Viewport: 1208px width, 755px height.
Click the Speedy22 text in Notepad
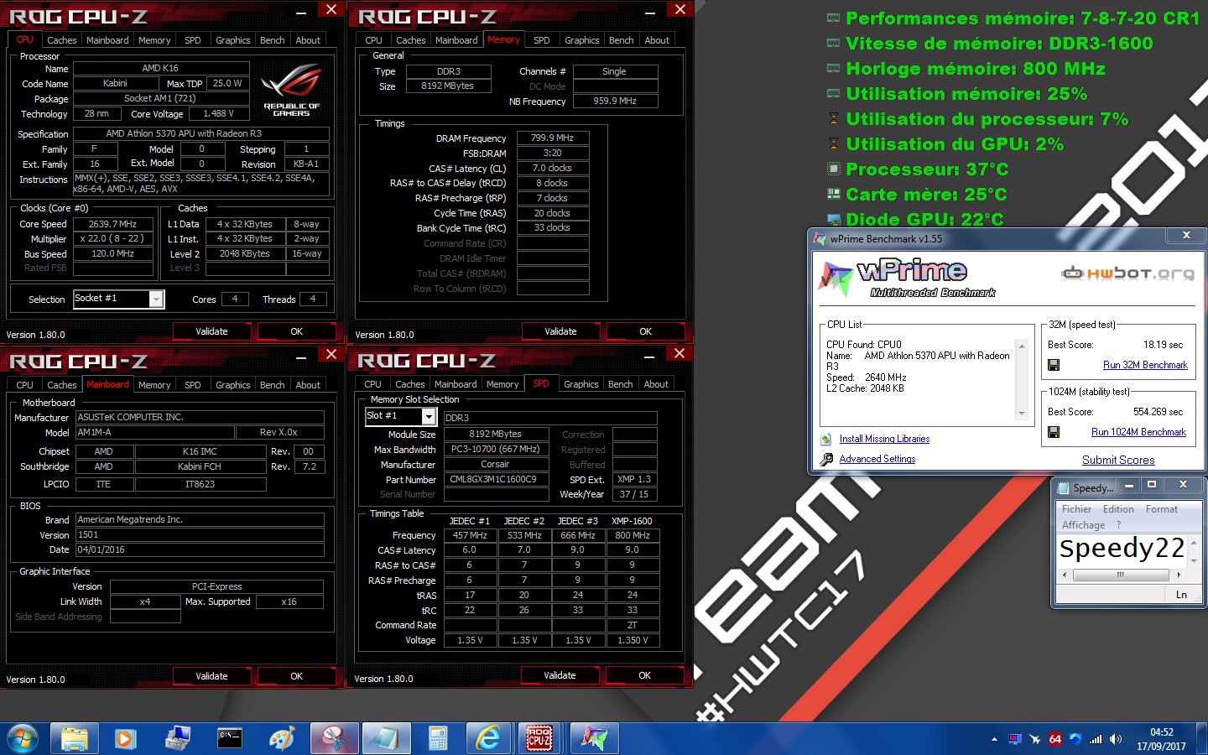coord(1122,548)
